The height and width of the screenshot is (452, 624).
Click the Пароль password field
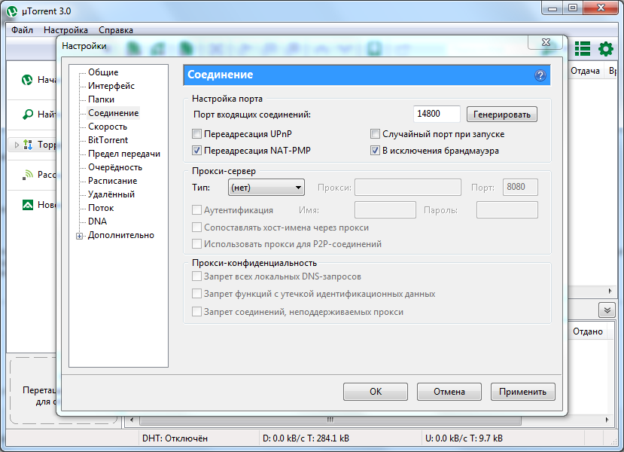tap(507, 210)
